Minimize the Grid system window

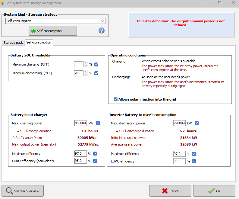(x=206, y=3)
